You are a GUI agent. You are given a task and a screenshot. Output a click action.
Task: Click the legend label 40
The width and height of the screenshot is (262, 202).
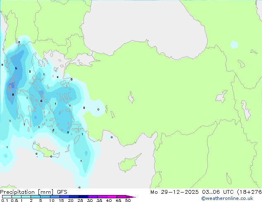coord(109,200)
